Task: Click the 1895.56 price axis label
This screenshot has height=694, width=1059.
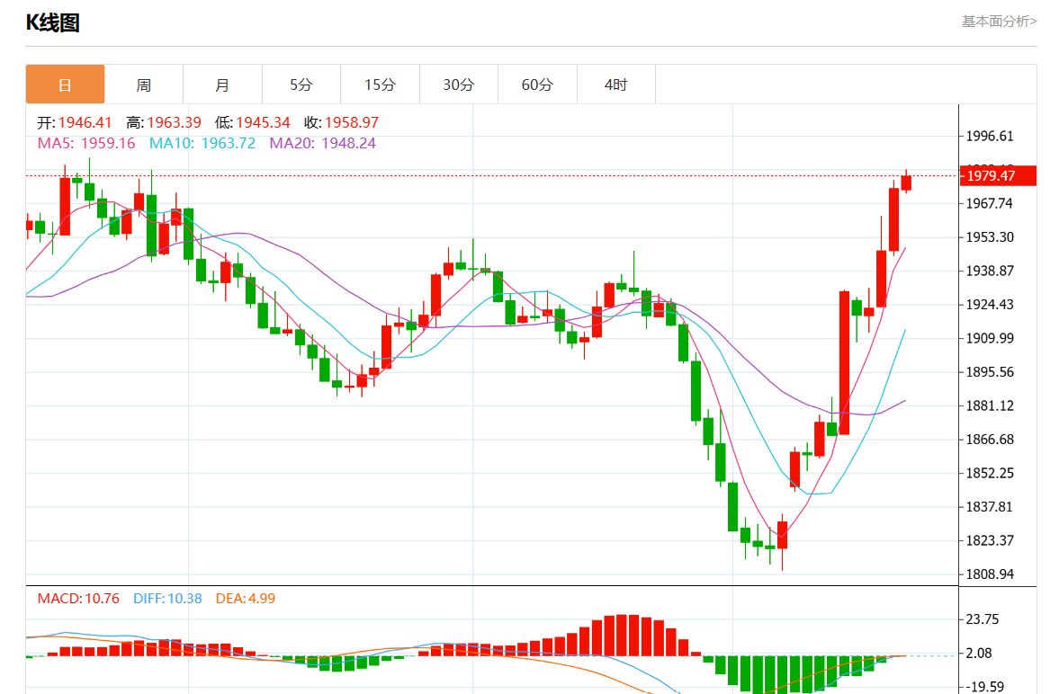Action: (990, 372)
